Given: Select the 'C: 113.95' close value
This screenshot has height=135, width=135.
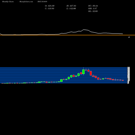Looking at the screenshot, I should (x=49, y=9).
